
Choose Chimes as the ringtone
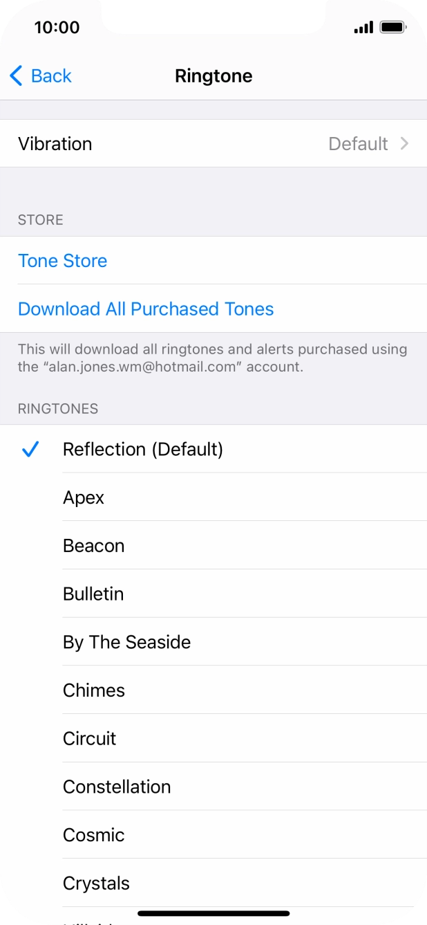(93, 690)
